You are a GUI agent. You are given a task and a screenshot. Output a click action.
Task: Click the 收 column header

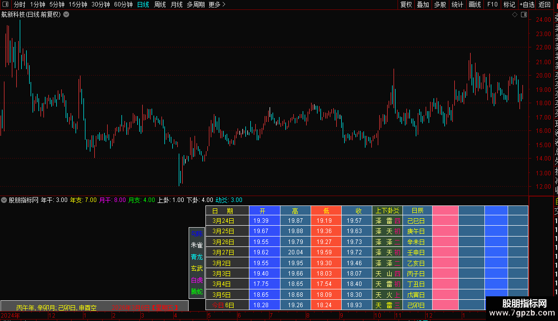coord(357,211)
